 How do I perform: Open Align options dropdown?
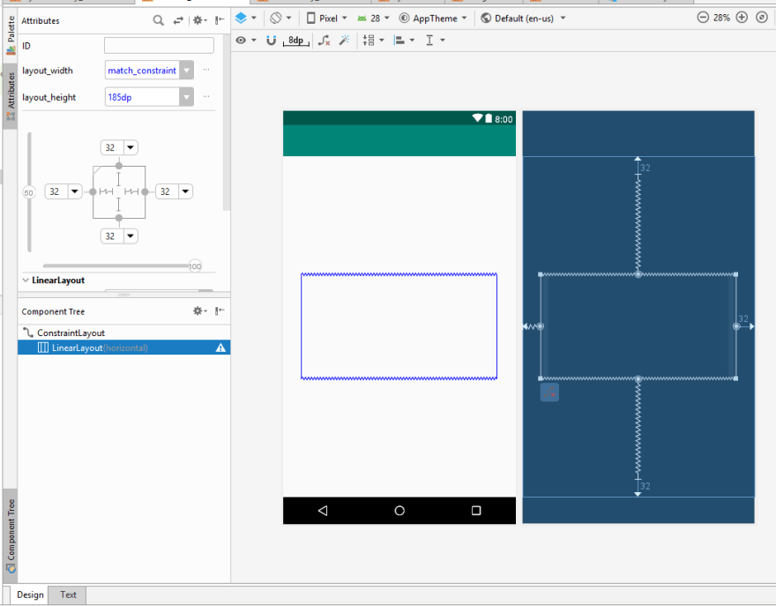404,40
